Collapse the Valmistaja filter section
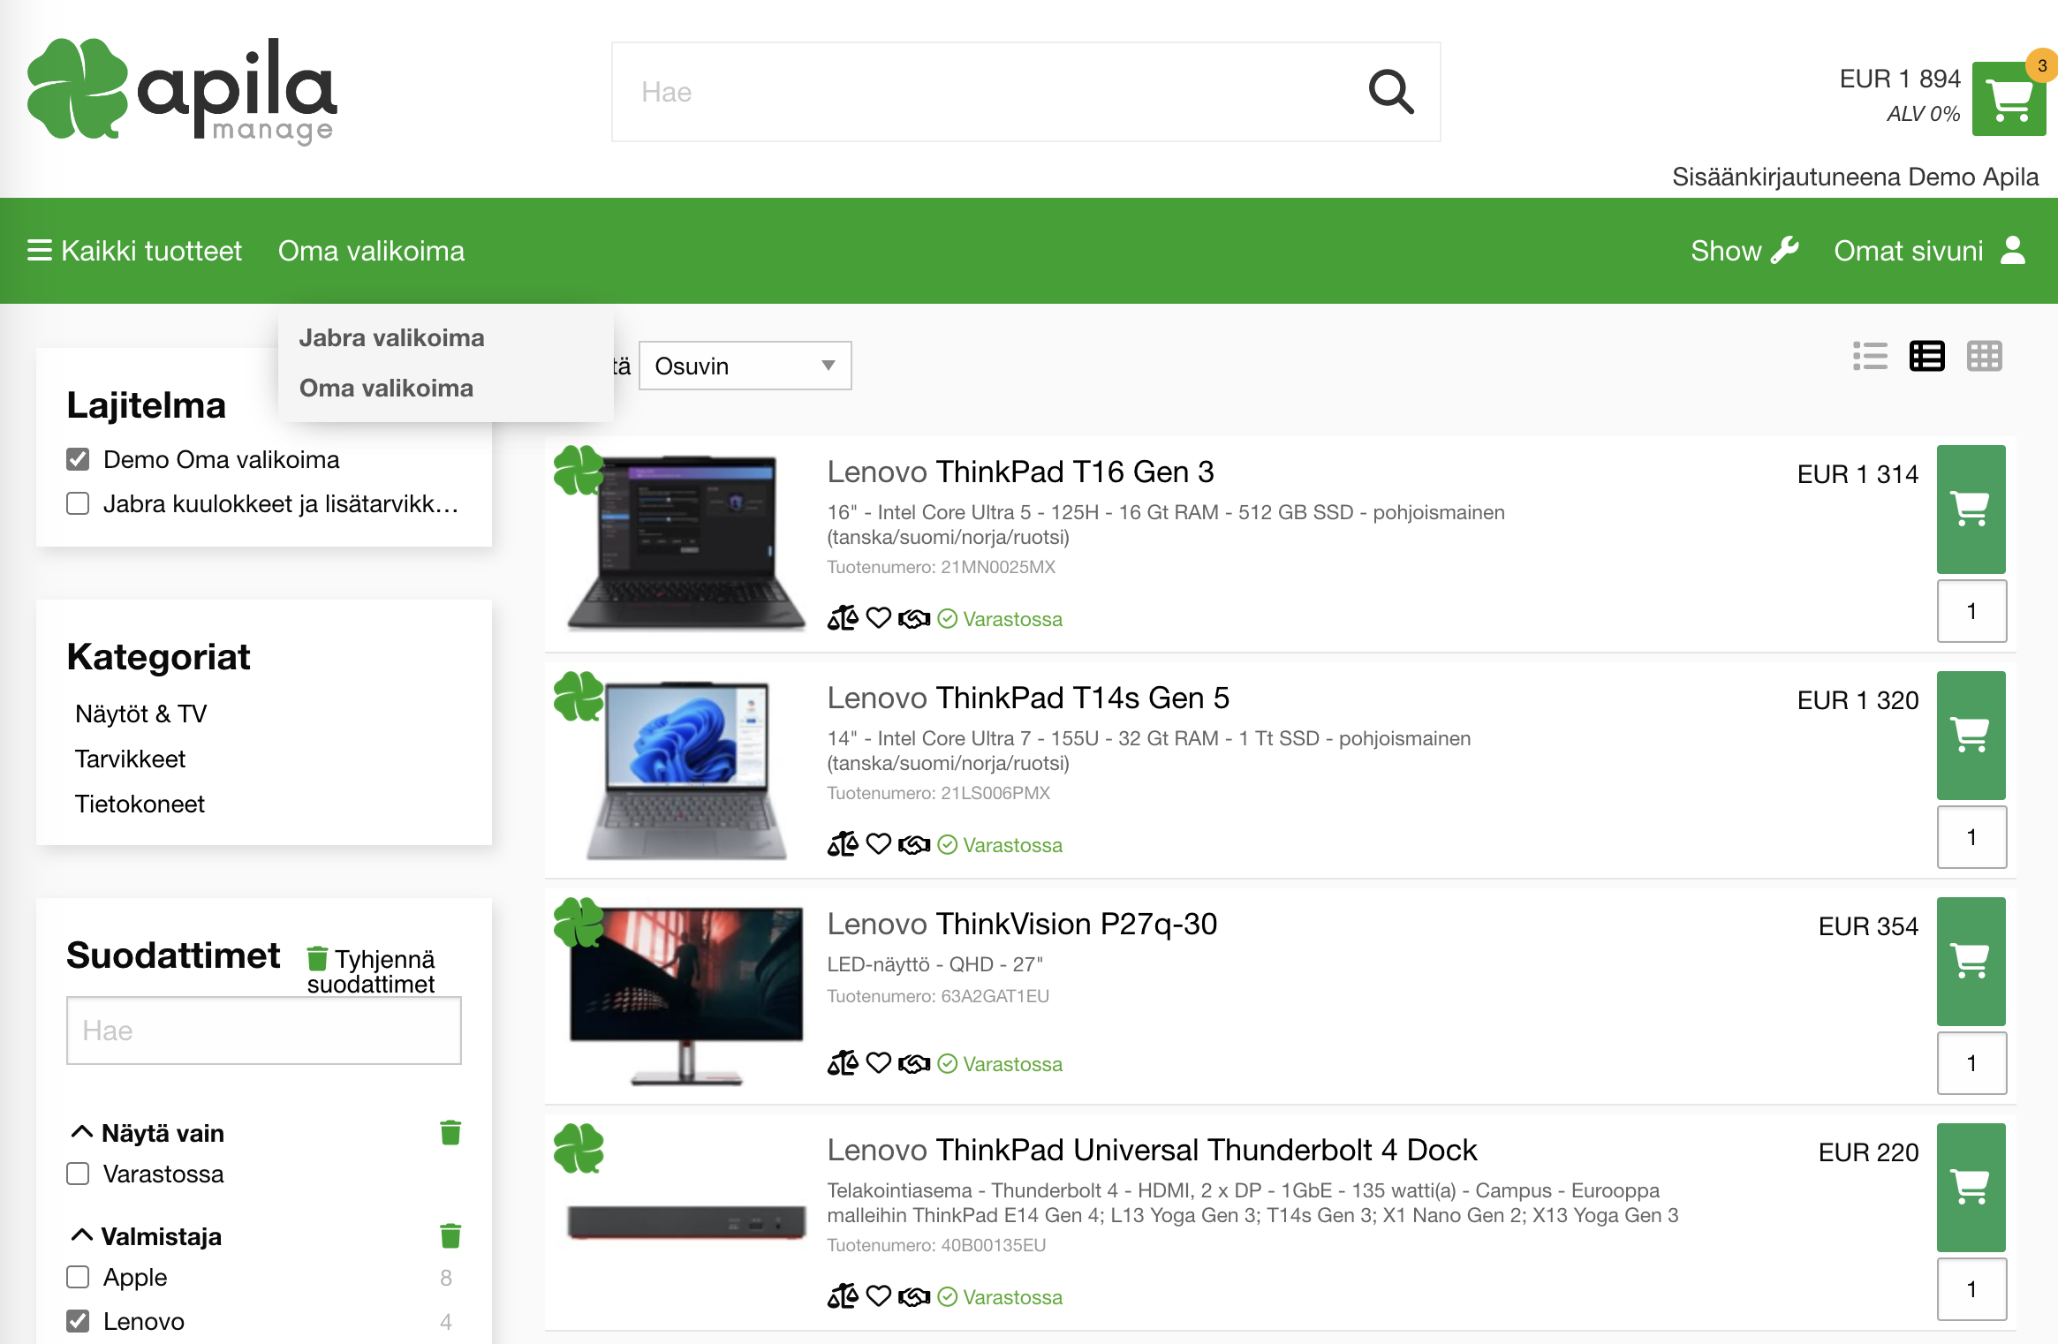2058x1344 pixels. coord(81,1235)
